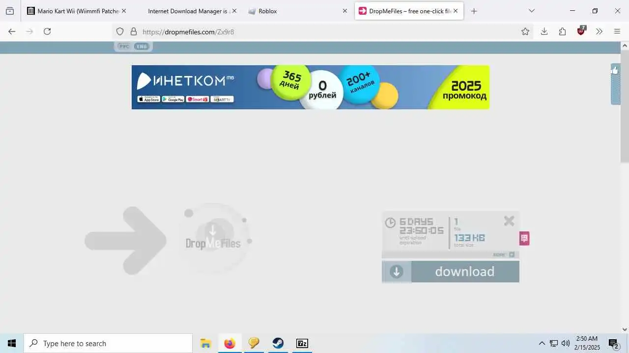Expand the 'more' details arrow

(x=512, y=254)
